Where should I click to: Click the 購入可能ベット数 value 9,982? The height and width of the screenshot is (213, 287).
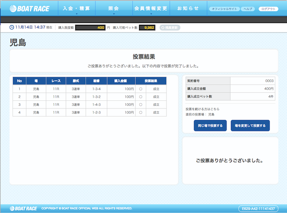point(147,28)
